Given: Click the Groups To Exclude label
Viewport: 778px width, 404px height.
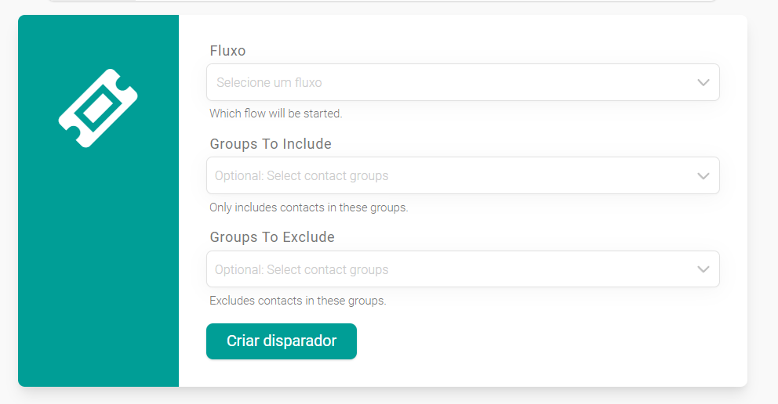Looking at the screenshot, I should tap(272, 237).
